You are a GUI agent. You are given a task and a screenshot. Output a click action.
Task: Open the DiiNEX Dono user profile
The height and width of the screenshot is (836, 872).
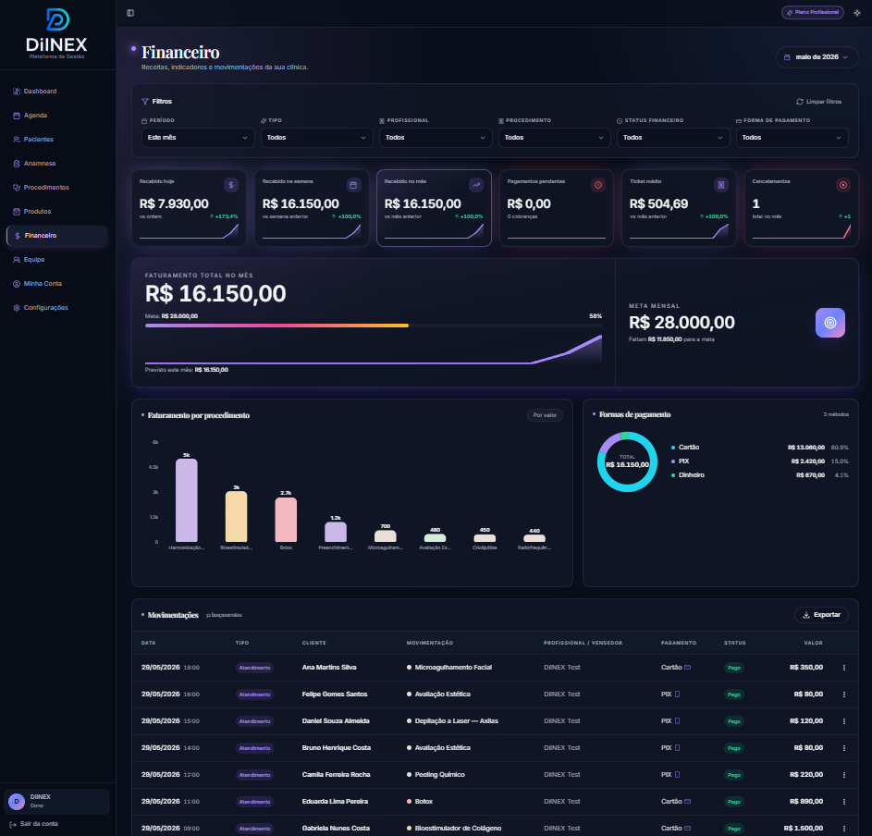coord(56,801)
